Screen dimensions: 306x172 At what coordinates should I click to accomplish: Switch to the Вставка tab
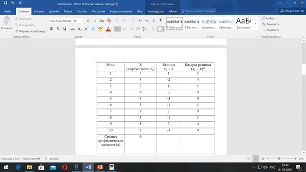(39, 11)
